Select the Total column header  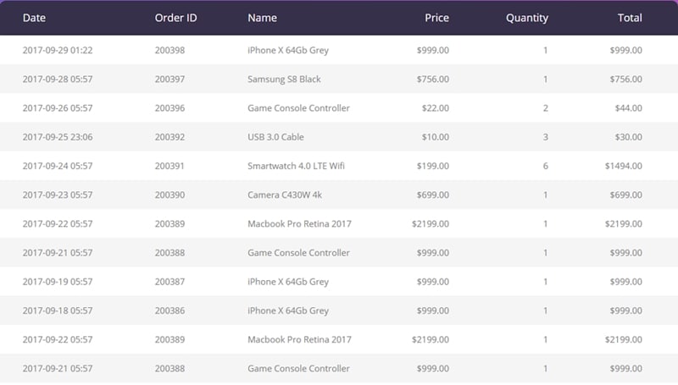[x=630, y=18]
